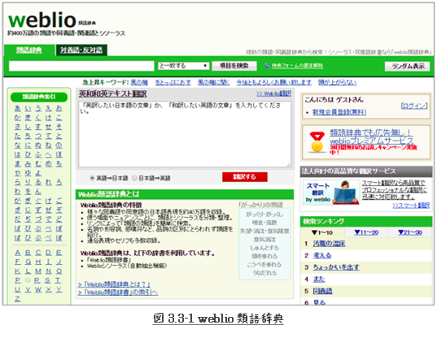
Task: Open index letter の
Action: tap(59, 145)
